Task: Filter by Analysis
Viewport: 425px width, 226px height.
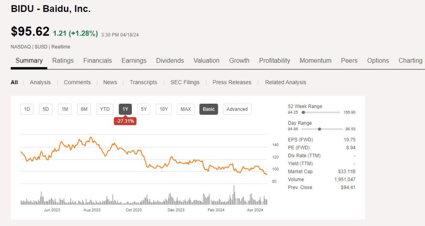Action: [40, 82]
